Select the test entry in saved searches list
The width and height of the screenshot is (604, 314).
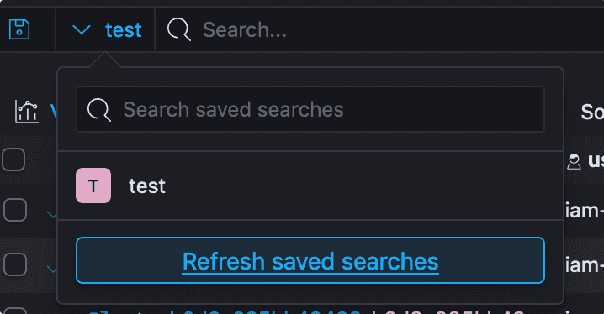[x=310, y=186]
